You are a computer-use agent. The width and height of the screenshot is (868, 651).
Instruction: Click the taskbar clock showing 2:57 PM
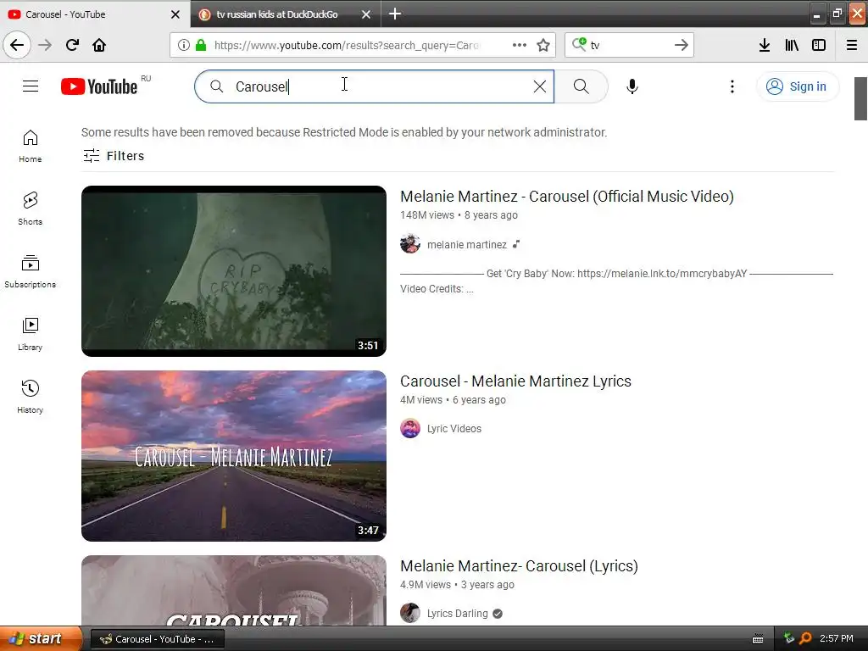837,639
